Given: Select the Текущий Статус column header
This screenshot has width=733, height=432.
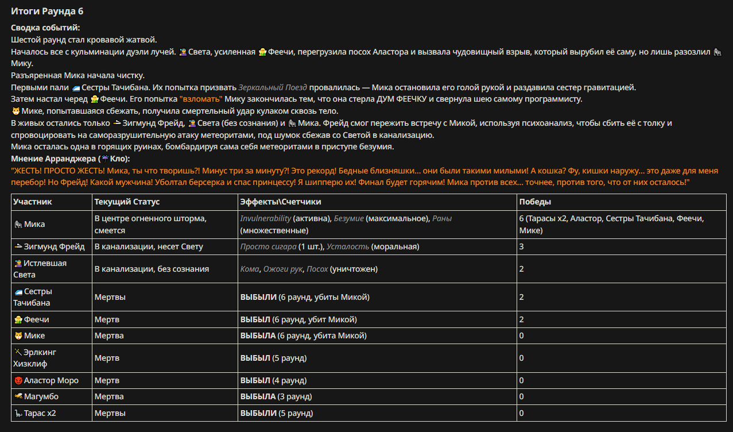Looking at the screenshot, I should pos(127,202).
